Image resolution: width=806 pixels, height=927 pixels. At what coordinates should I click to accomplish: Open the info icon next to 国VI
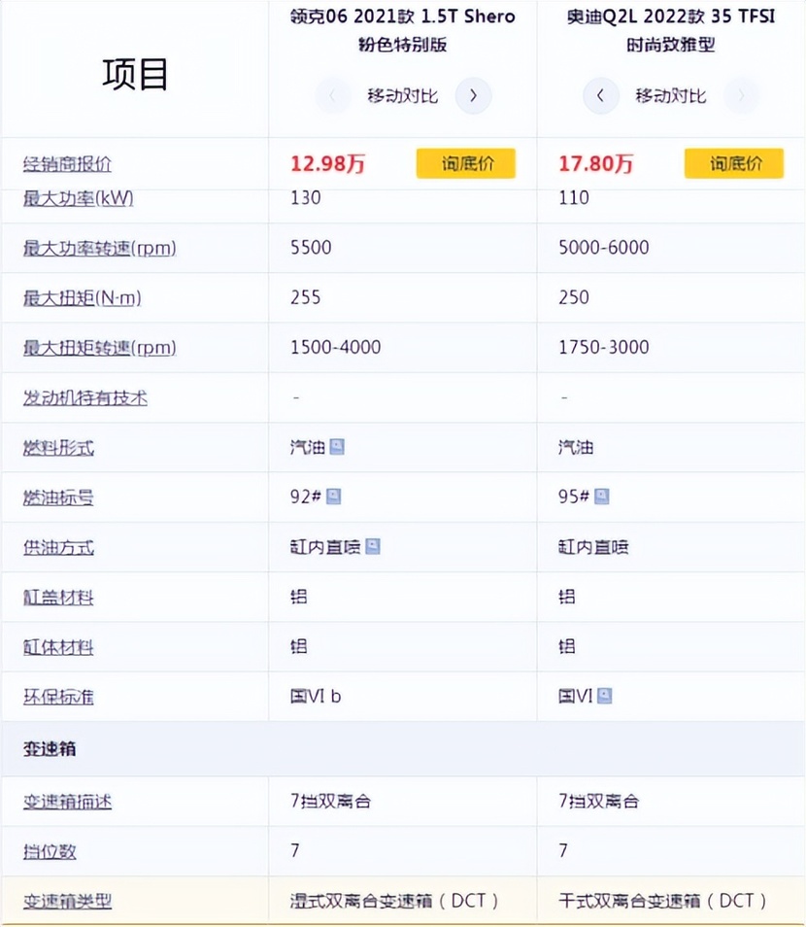[604, 696]
